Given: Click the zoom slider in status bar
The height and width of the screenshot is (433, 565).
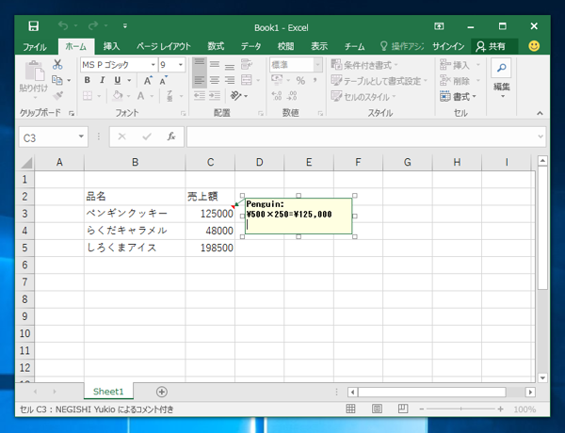Looking at the screenshot, I should click(460, 409).
